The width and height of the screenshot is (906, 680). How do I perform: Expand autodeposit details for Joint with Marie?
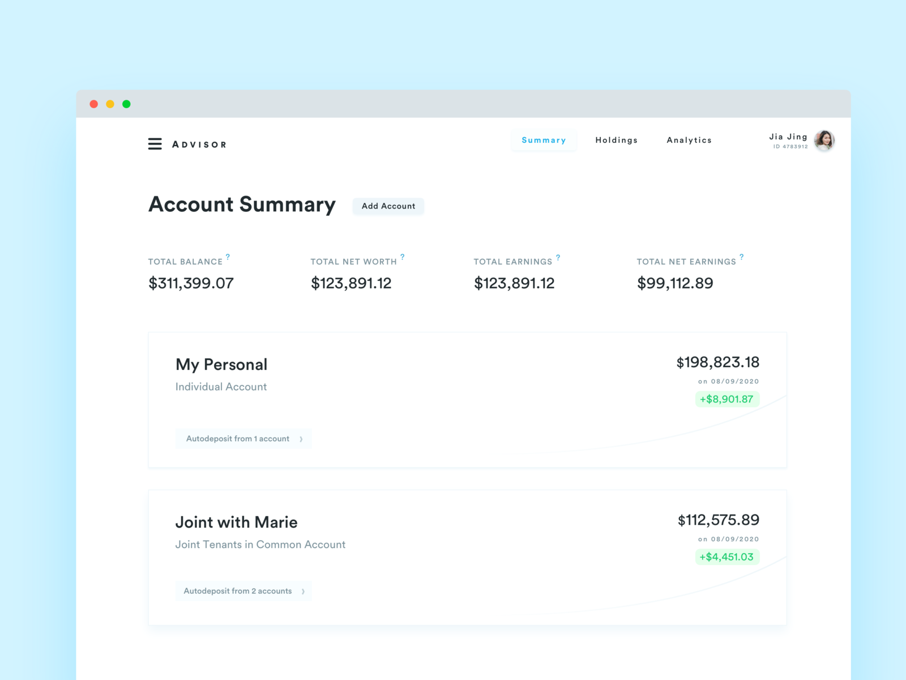point(243,590)
